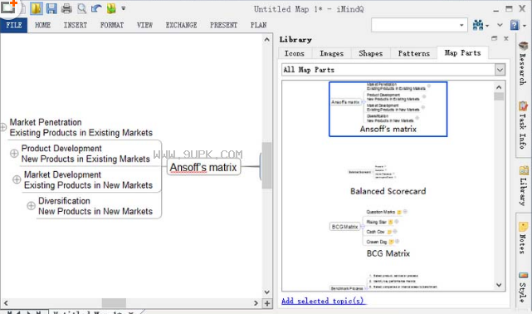Click the Add selected topic(s) link

click(323, 301)
